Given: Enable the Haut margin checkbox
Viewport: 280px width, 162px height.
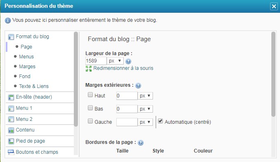Looking at the screenshot, I should [x=90, y=95].
